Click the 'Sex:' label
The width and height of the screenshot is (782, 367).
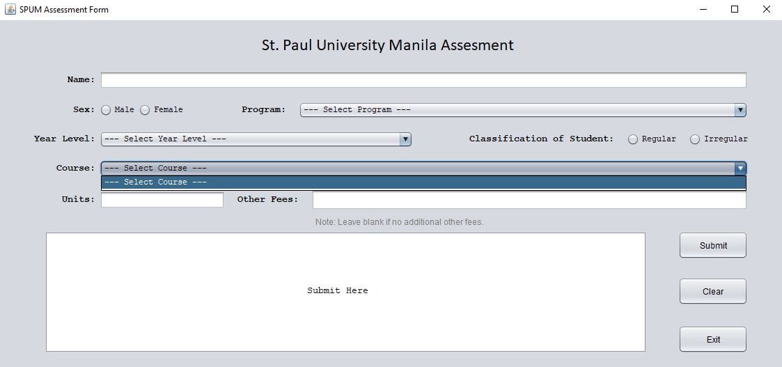coord(84,110)
